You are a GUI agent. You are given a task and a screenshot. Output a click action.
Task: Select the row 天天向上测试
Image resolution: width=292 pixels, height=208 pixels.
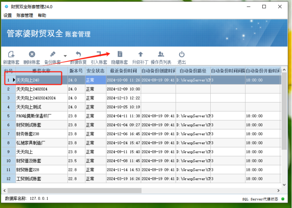click(141, 107)
